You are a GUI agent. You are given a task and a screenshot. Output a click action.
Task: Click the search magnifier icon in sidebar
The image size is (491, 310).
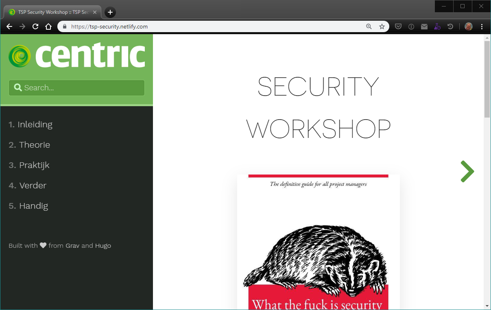18,87
